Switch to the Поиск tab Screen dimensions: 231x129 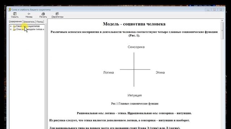(39, 21)
